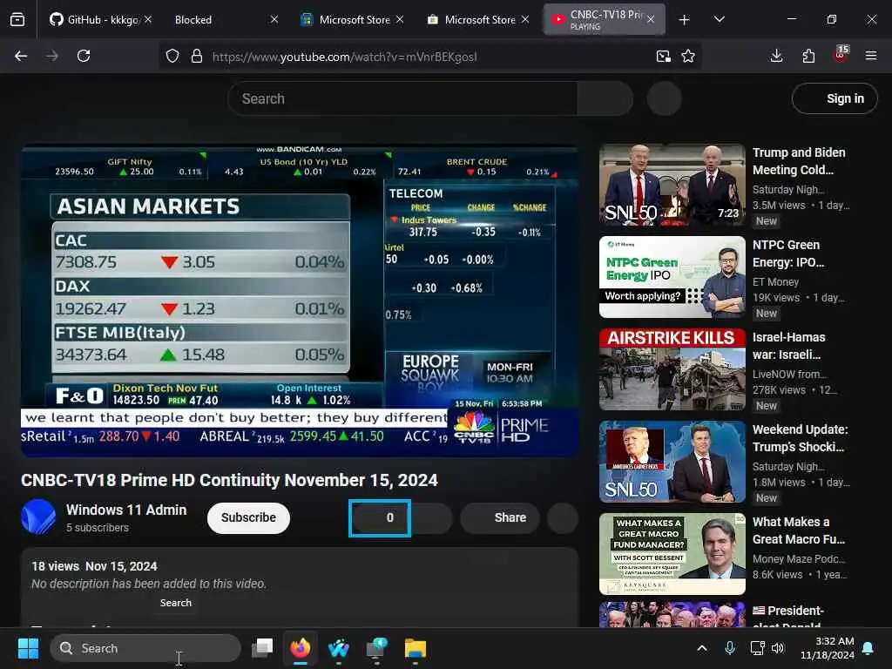
Task: Open What Makes a Great Macro thumbnail
Action: tap(672, 554)
